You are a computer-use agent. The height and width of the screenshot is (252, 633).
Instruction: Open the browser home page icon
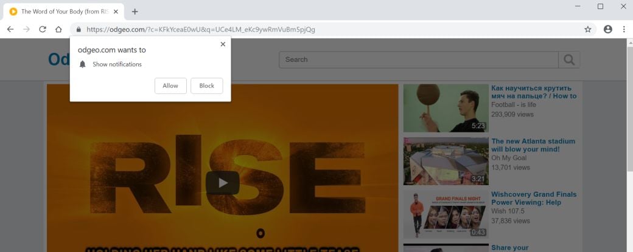pyautogui.click(x=58, y=29)
